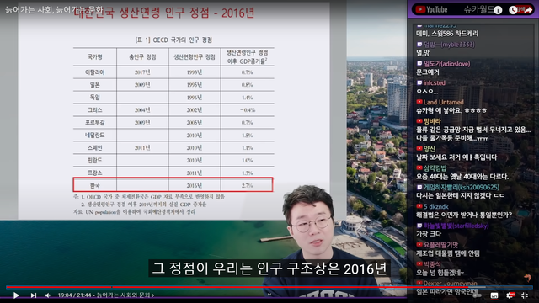Add video to Watch later
The width and height of the screenshot is (539, 303).
[513, 10]
